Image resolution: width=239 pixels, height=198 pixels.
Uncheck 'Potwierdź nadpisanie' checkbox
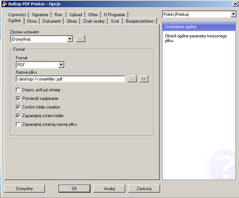18,99
